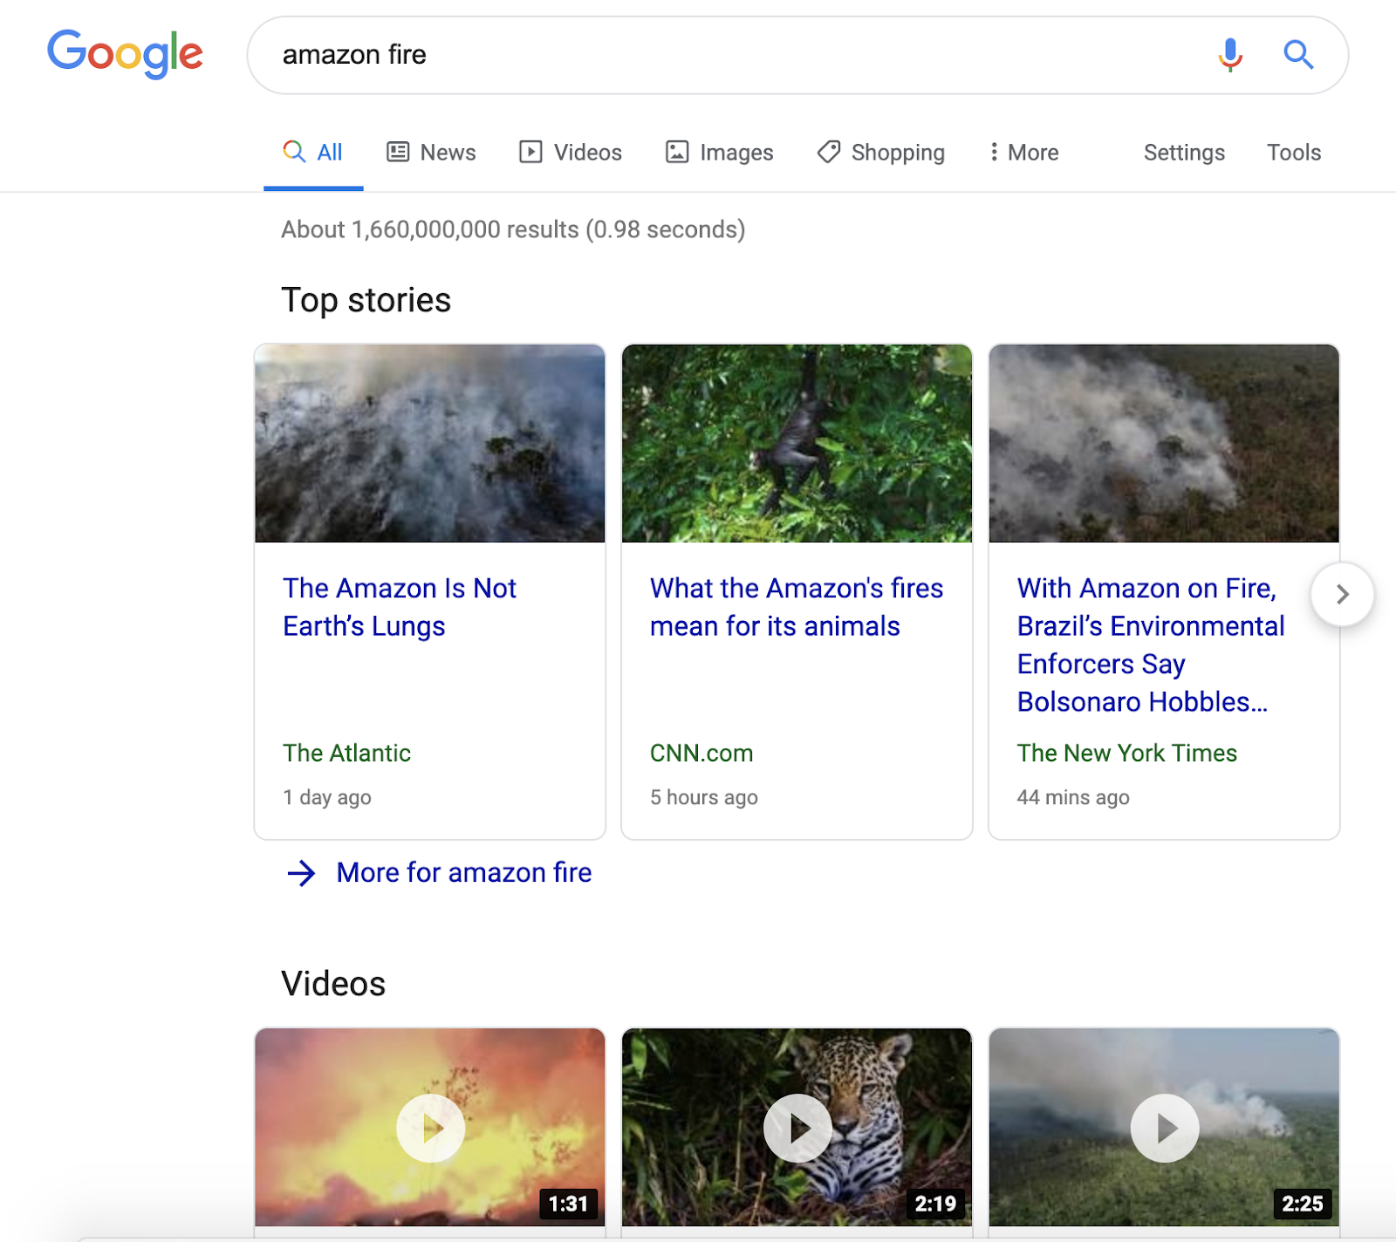Click the '5 hours ago' timestamp
The width and height of the screenshot is (1396, 1242).
[704, 797]
